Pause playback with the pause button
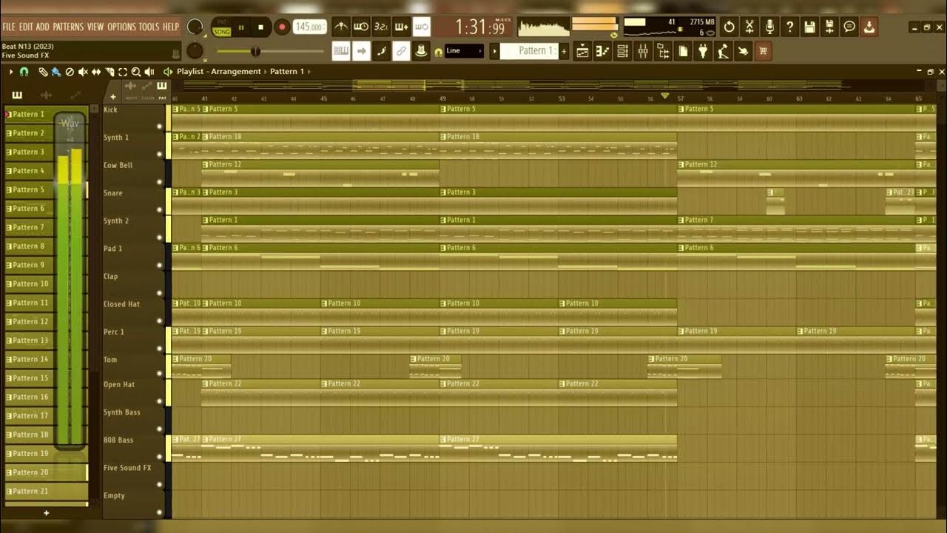This screenshot has width=947, height=533. click(x=241, y=27)
